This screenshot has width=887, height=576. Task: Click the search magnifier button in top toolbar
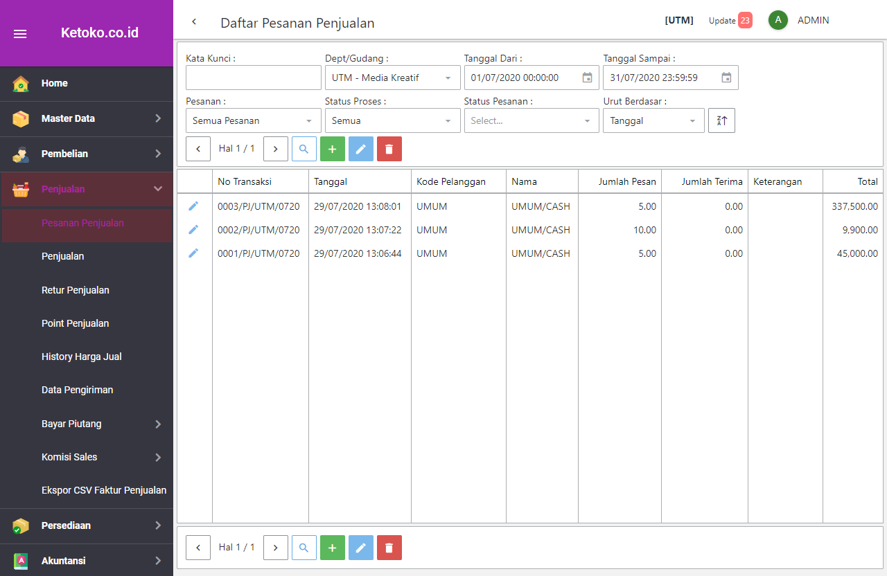pos(304,149)
